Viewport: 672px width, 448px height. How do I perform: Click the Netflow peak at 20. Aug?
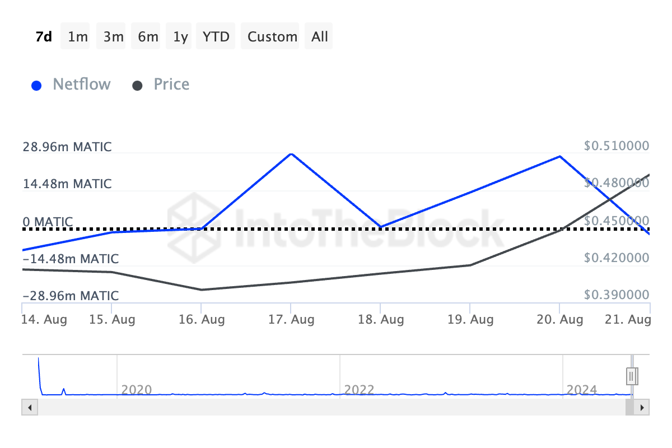click(559, 156)
